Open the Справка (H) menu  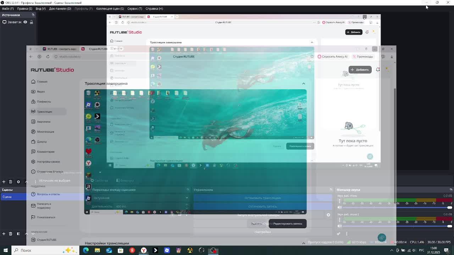(x=154, y=8)
